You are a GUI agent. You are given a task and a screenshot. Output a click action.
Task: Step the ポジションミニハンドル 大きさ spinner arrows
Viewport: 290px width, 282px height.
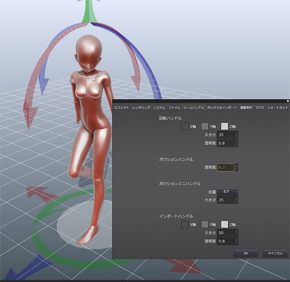[236, 200]
